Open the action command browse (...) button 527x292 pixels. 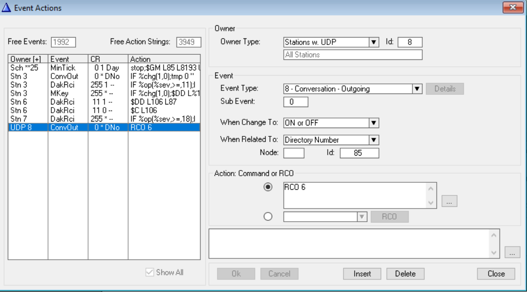coord(449,201)
